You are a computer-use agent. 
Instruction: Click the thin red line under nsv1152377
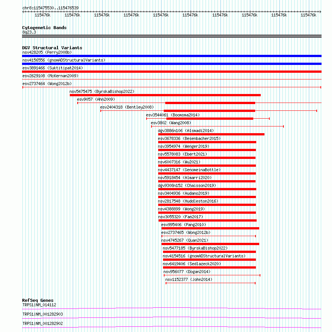tap(210, 283)
